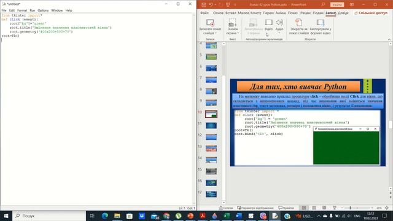Click the root=Tk() line in IDLE

(x=10, y=36)
